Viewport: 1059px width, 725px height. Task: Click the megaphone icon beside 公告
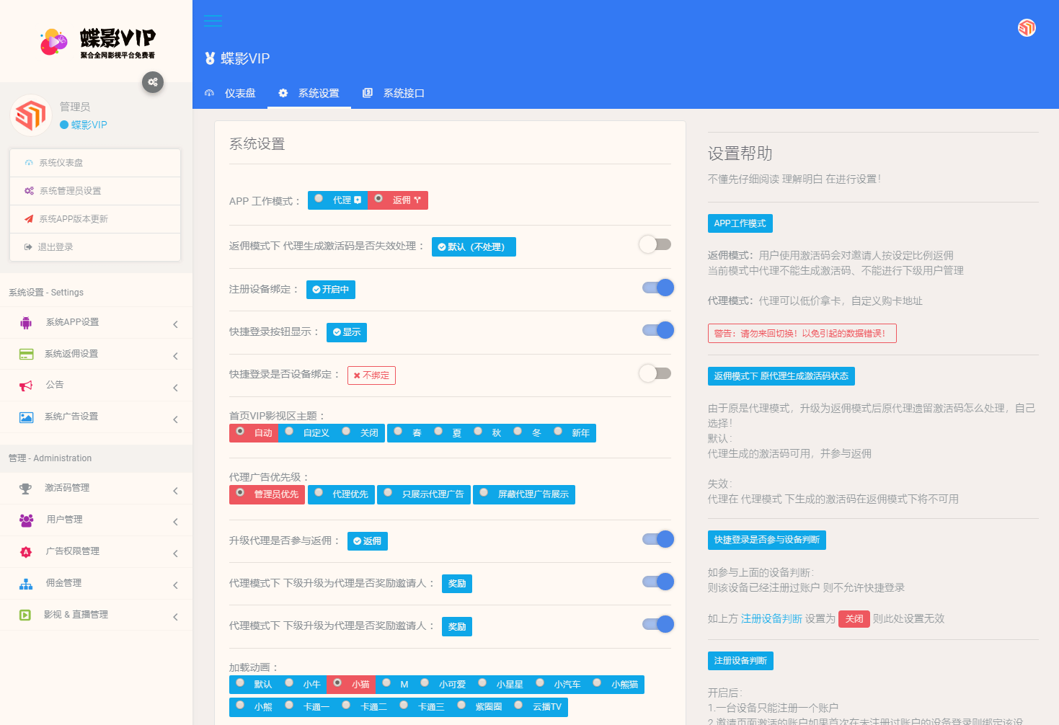pos(26,386)
